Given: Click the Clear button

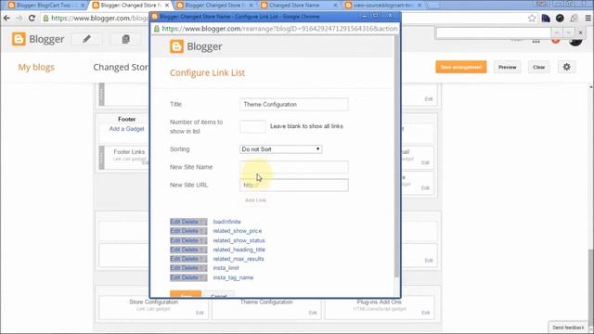Looking at the screenshot, I should tap(538, 67).
